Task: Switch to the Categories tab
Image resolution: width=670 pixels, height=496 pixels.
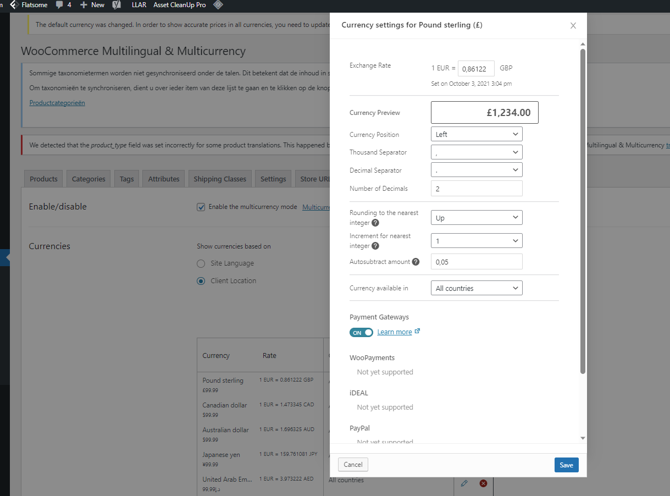Action: point(88,179)
